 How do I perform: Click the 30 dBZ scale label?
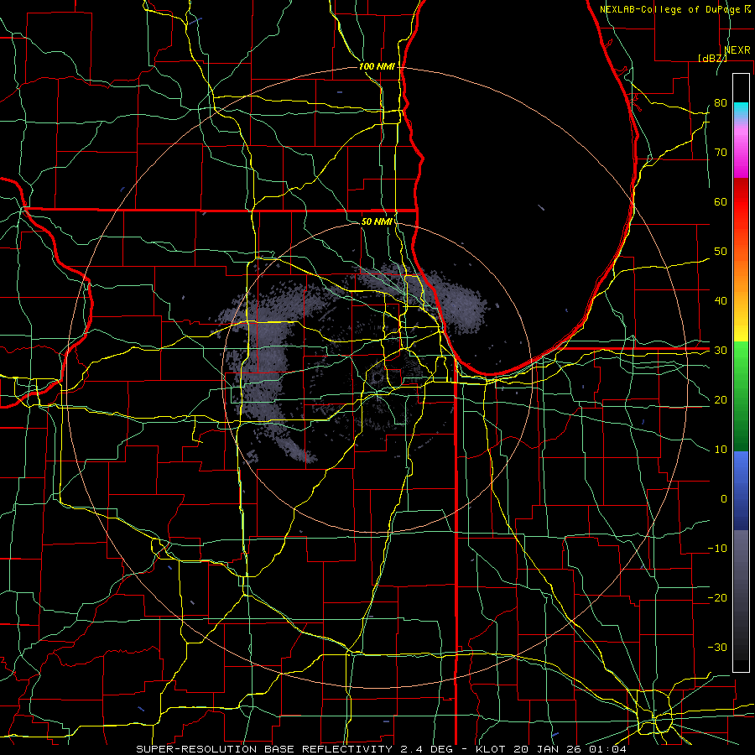tap(721, 351)
